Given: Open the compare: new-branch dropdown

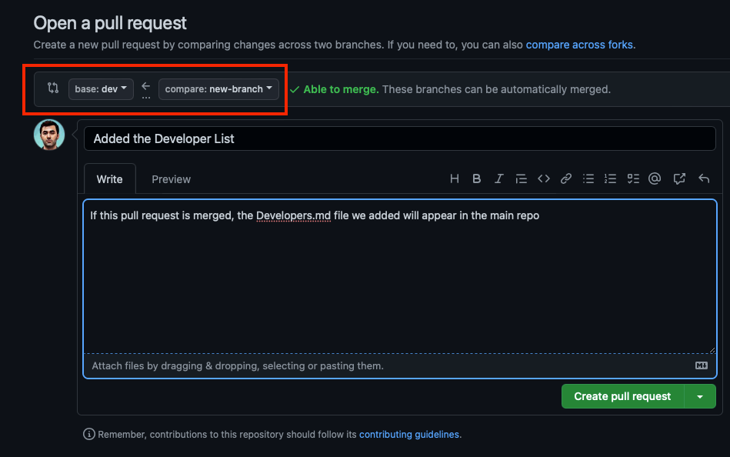Looking at the screenshot, I should click(x=218, y=89).
